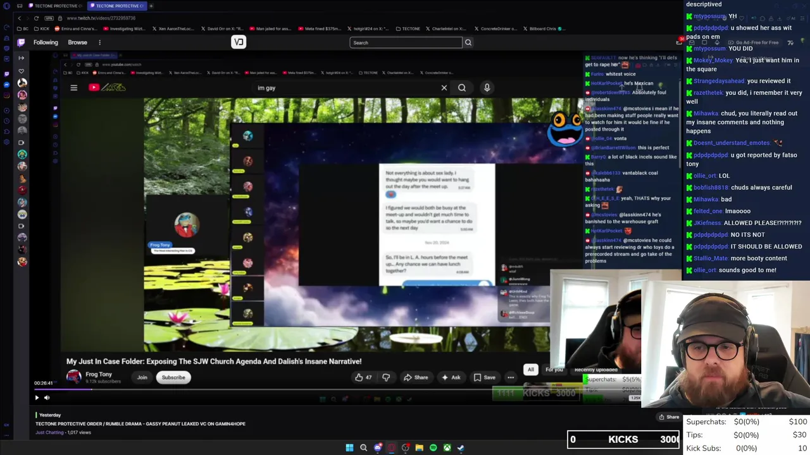Select the active TECTONE PROTECTIVE tab
This screenshot has height=455, width=810.
118,6
